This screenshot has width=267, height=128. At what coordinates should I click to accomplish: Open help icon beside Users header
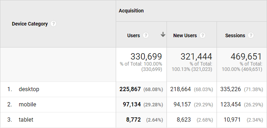(146, 35)
